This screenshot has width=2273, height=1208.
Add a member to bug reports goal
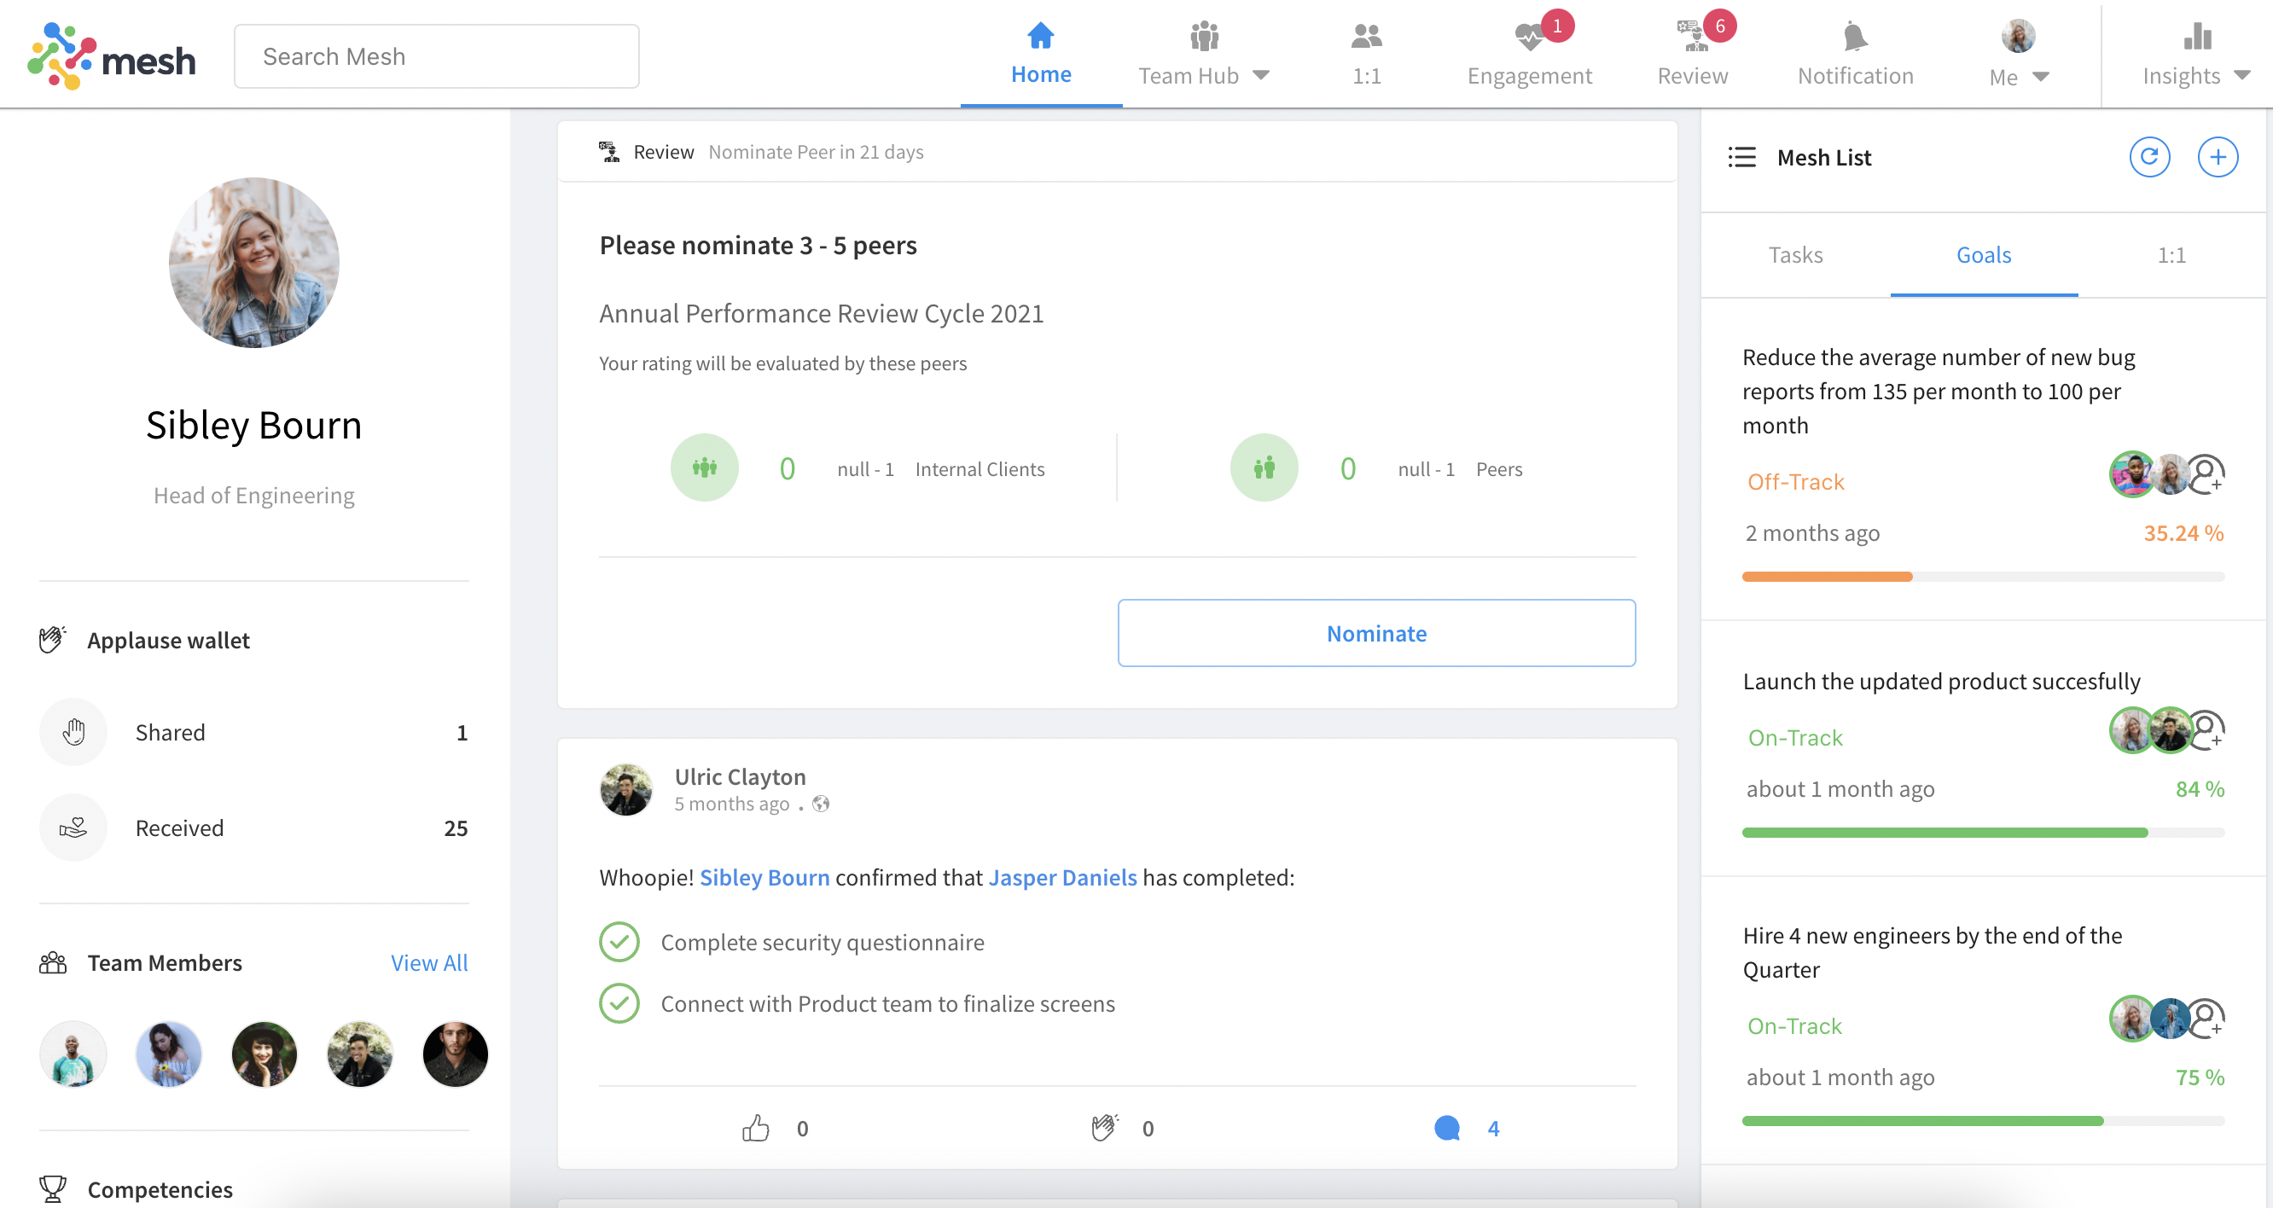tap(2206, 474)
